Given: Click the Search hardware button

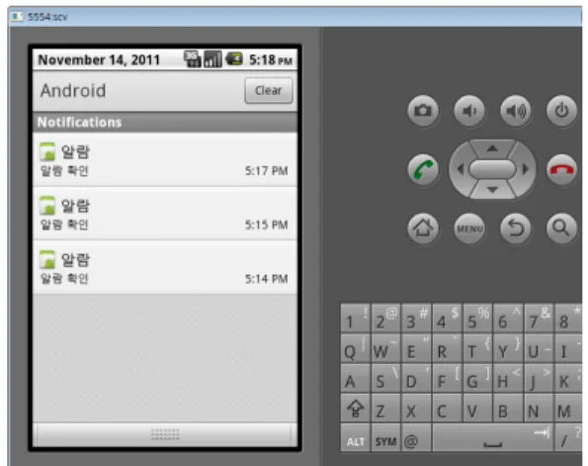Looking at the screenshot, I should point(561,228).
